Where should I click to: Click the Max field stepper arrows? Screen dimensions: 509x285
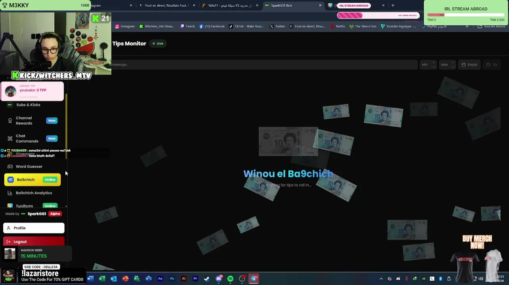pos(453,65)
